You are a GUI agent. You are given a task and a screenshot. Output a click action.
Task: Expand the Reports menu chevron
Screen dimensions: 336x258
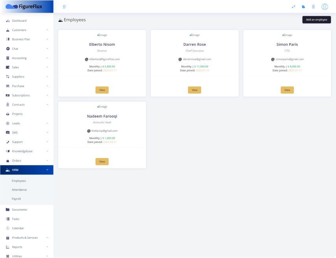point(47,247)
